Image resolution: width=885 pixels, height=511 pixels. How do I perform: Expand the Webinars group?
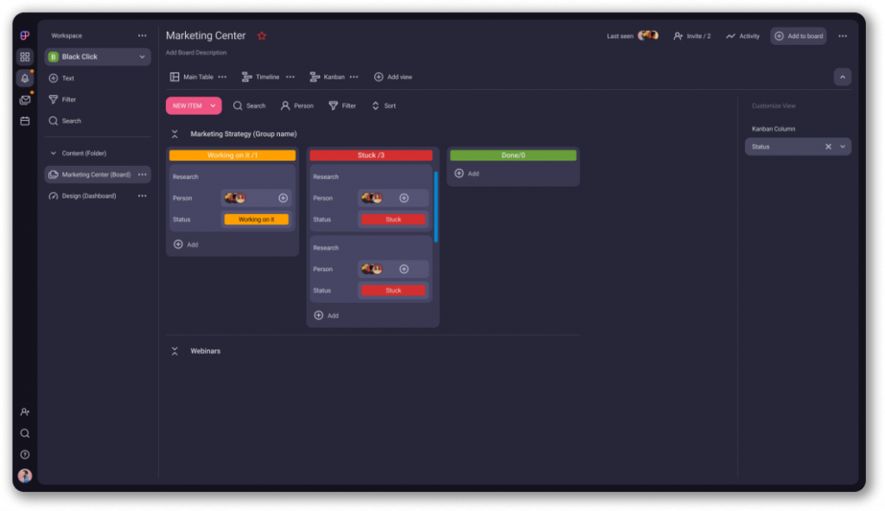tap(175, 351)
